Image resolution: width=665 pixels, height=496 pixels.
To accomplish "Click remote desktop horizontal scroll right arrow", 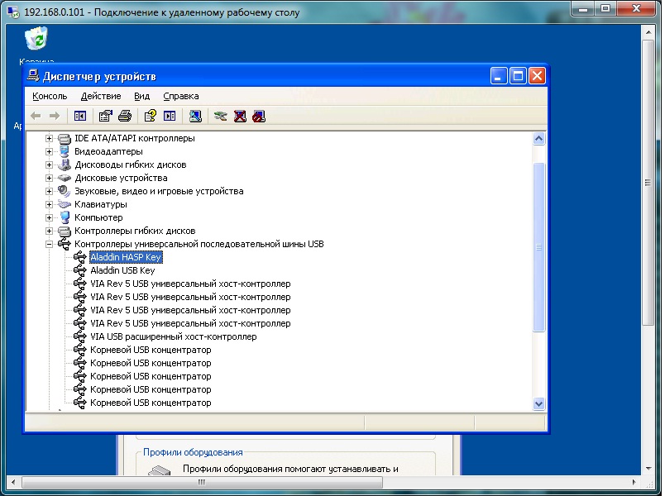I will [634, 482].
